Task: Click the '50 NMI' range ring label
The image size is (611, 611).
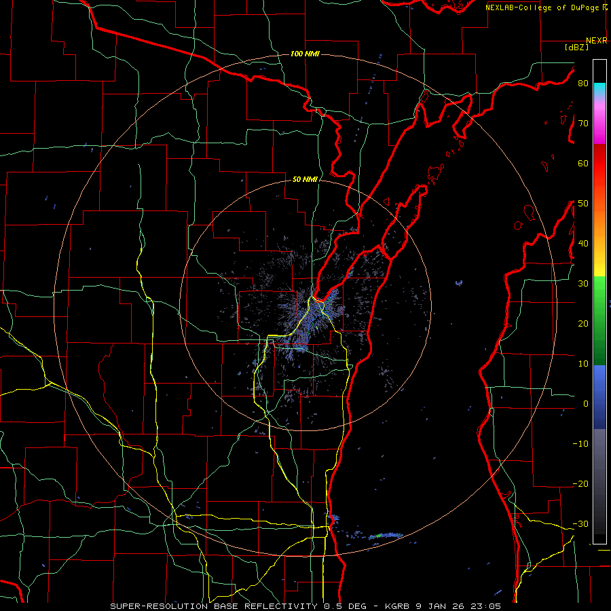Action: (305, 180)
